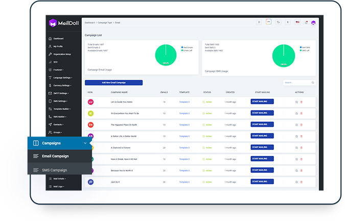Open the user avatar in top bar
The width and height of the screenshot is (345, 221).
point(313,23)
